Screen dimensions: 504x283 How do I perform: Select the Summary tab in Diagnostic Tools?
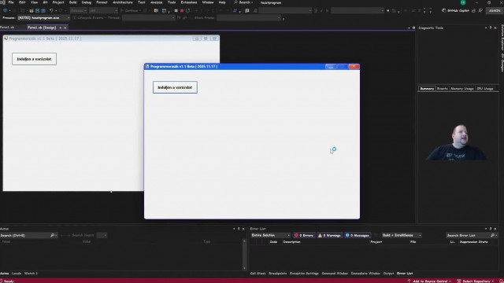(427, 89)
